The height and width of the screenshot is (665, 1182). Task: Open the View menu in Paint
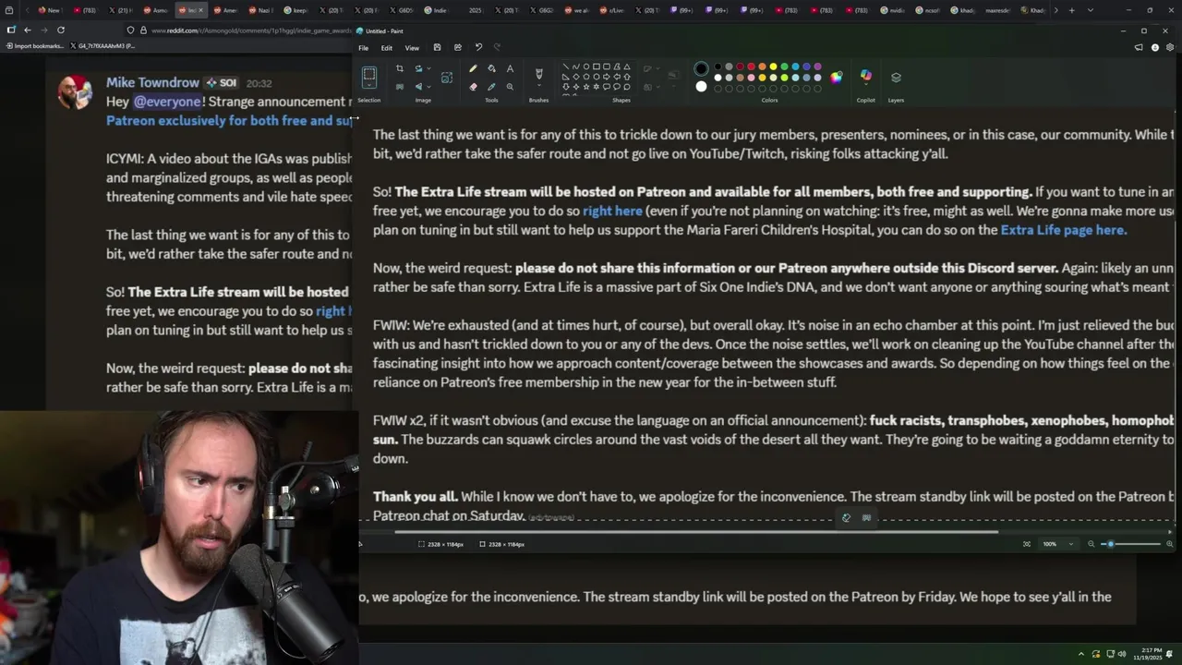pos(412,48)
